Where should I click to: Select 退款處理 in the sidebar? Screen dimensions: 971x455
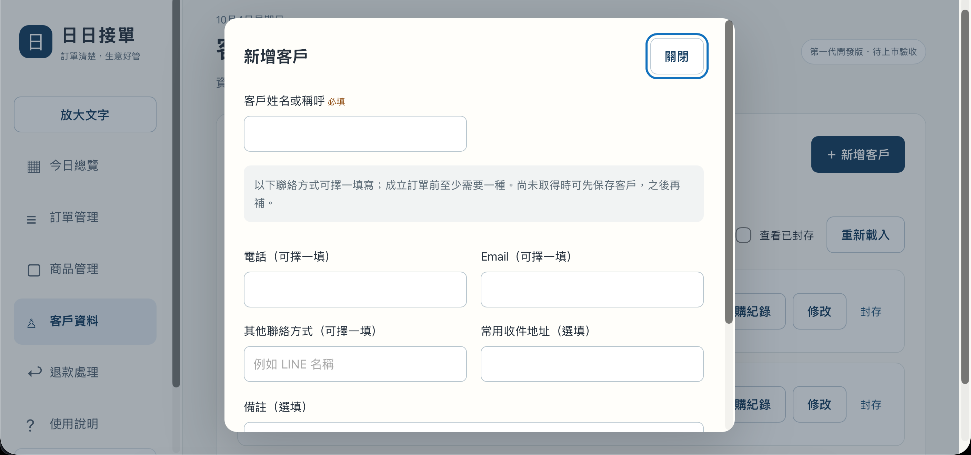point(85,372)
